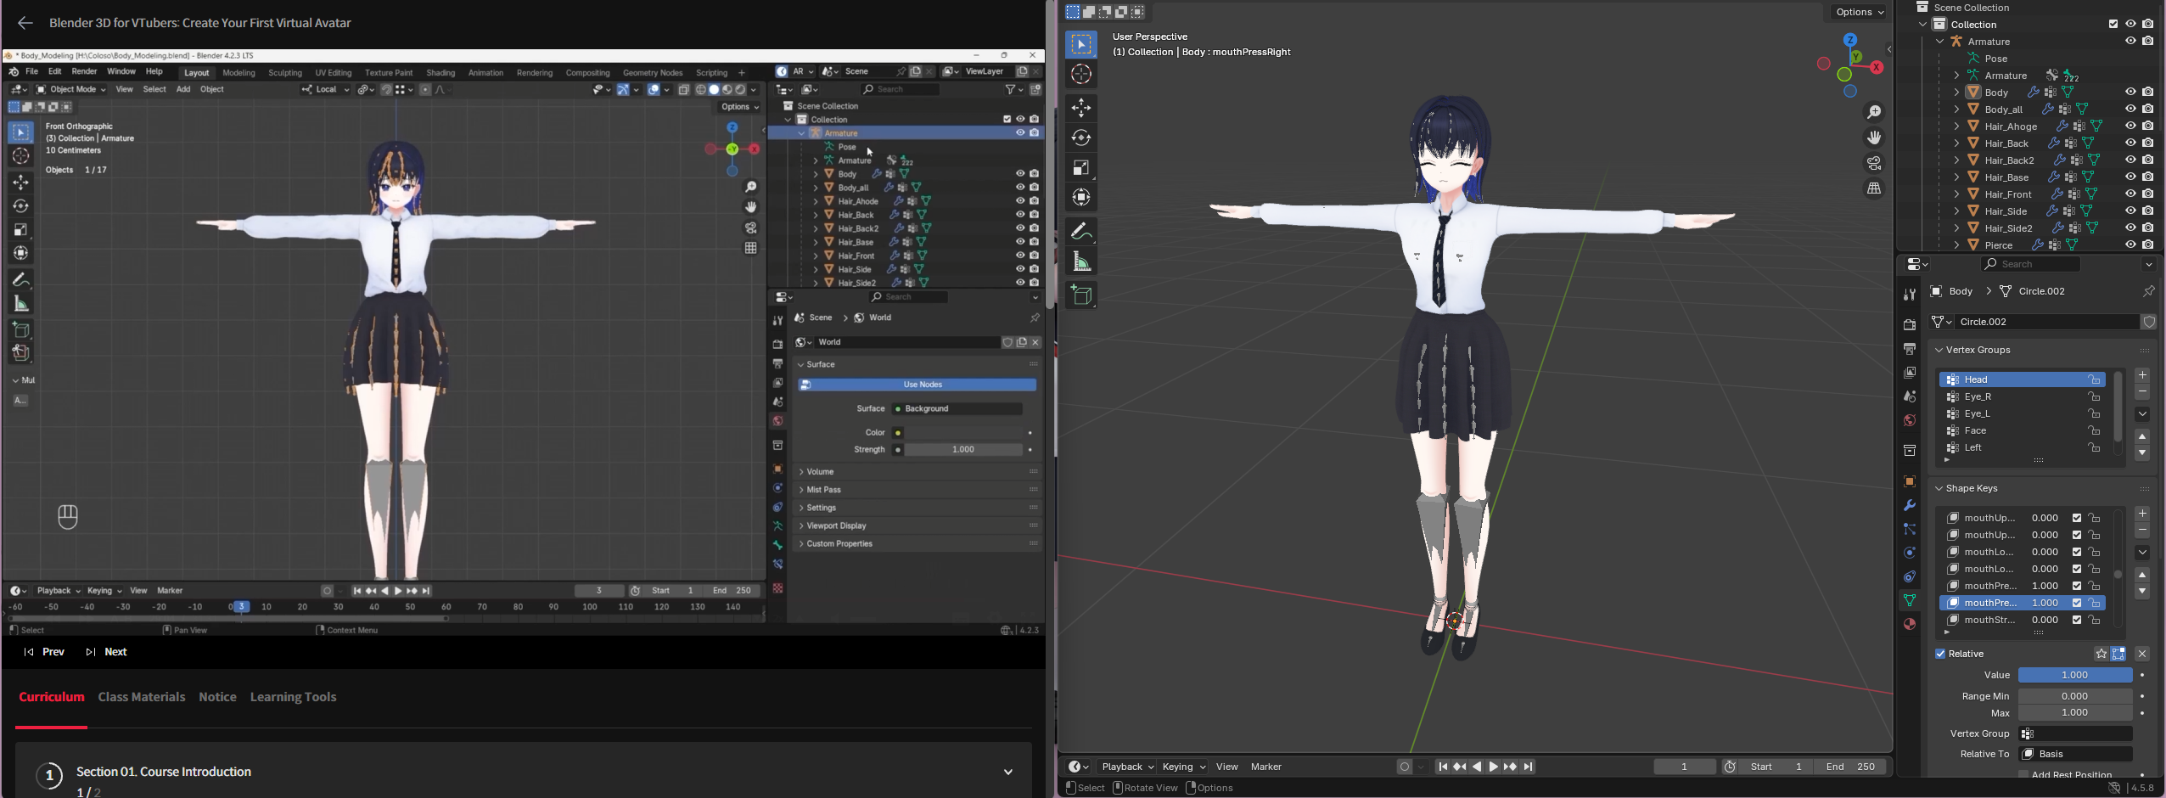The width and height of the screenshot is (2166, 798).
Task: Click the Blender logo in the video's menu bar
Action: [x=14, y=72]
